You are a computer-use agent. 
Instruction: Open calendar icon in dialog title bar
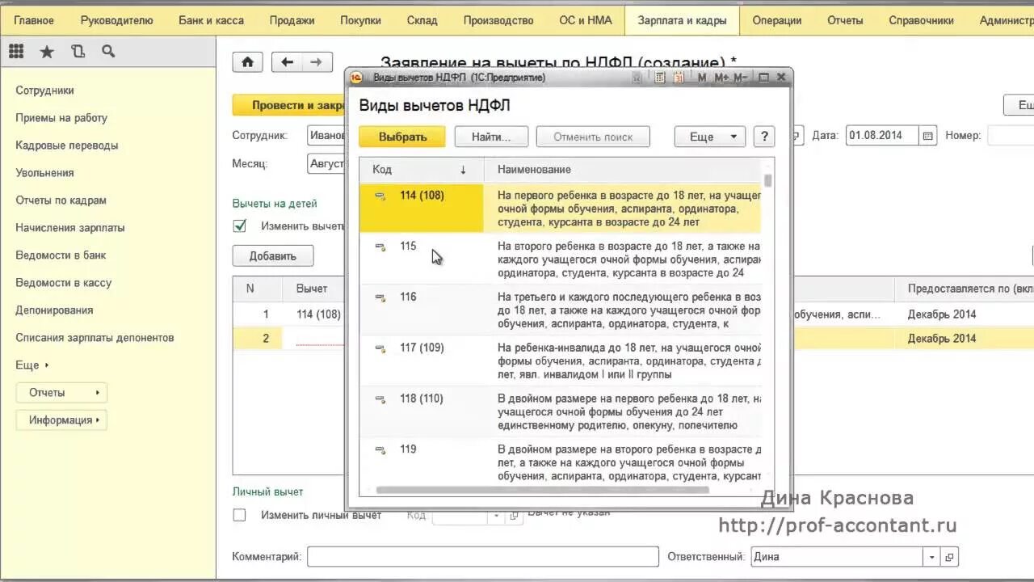click(679, 78)
